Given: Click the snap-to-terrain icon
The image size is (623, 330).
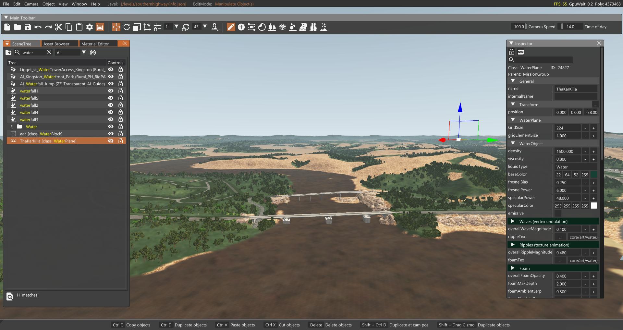Looking at the screenshot, I should 215,27.
